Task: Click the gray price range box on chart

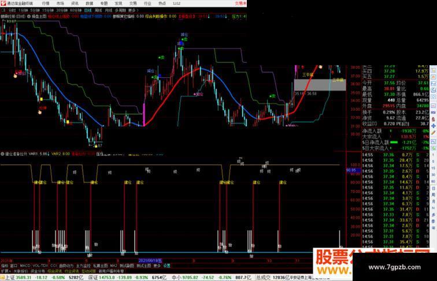Action: pyautogui.click(x=320, y=85)
